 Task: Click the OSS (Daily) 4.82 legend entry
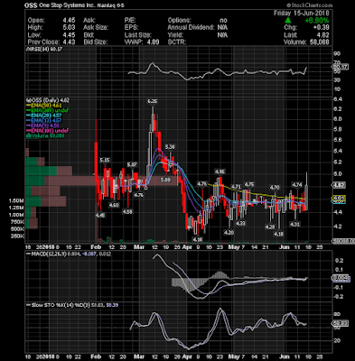(49, 100)
